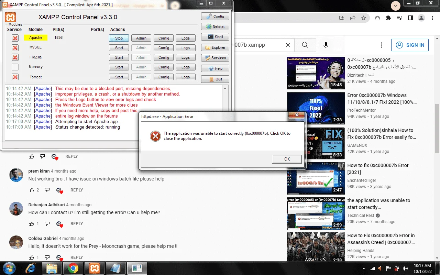Open the Apache Admin page

coord(141,38)
